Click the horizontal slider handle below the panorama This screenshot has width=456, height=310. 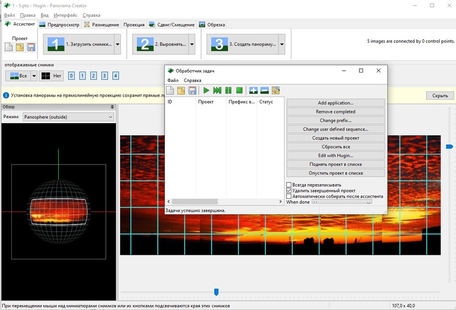(x=217, y=292)
